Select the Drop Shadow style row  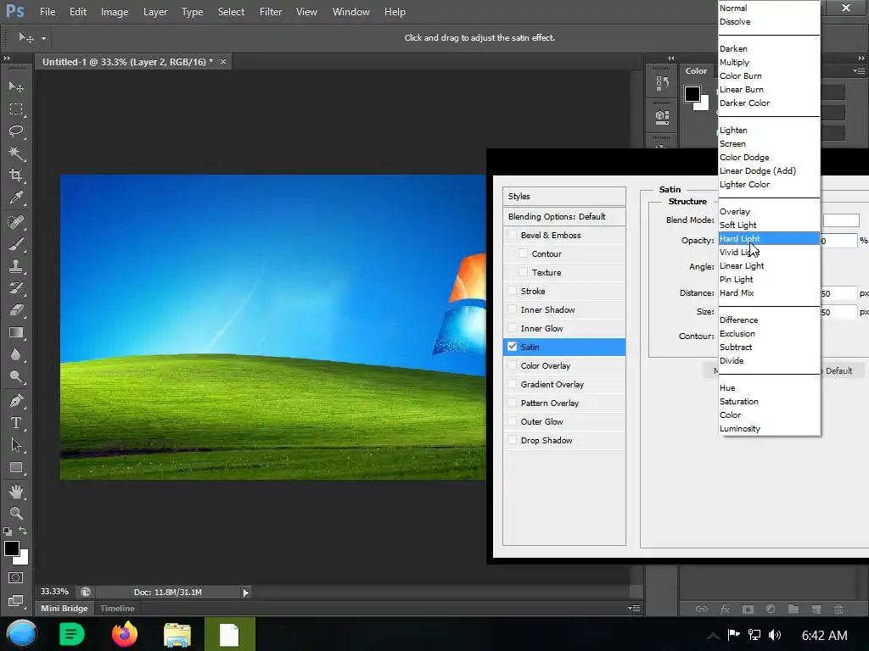pos(564,440)
